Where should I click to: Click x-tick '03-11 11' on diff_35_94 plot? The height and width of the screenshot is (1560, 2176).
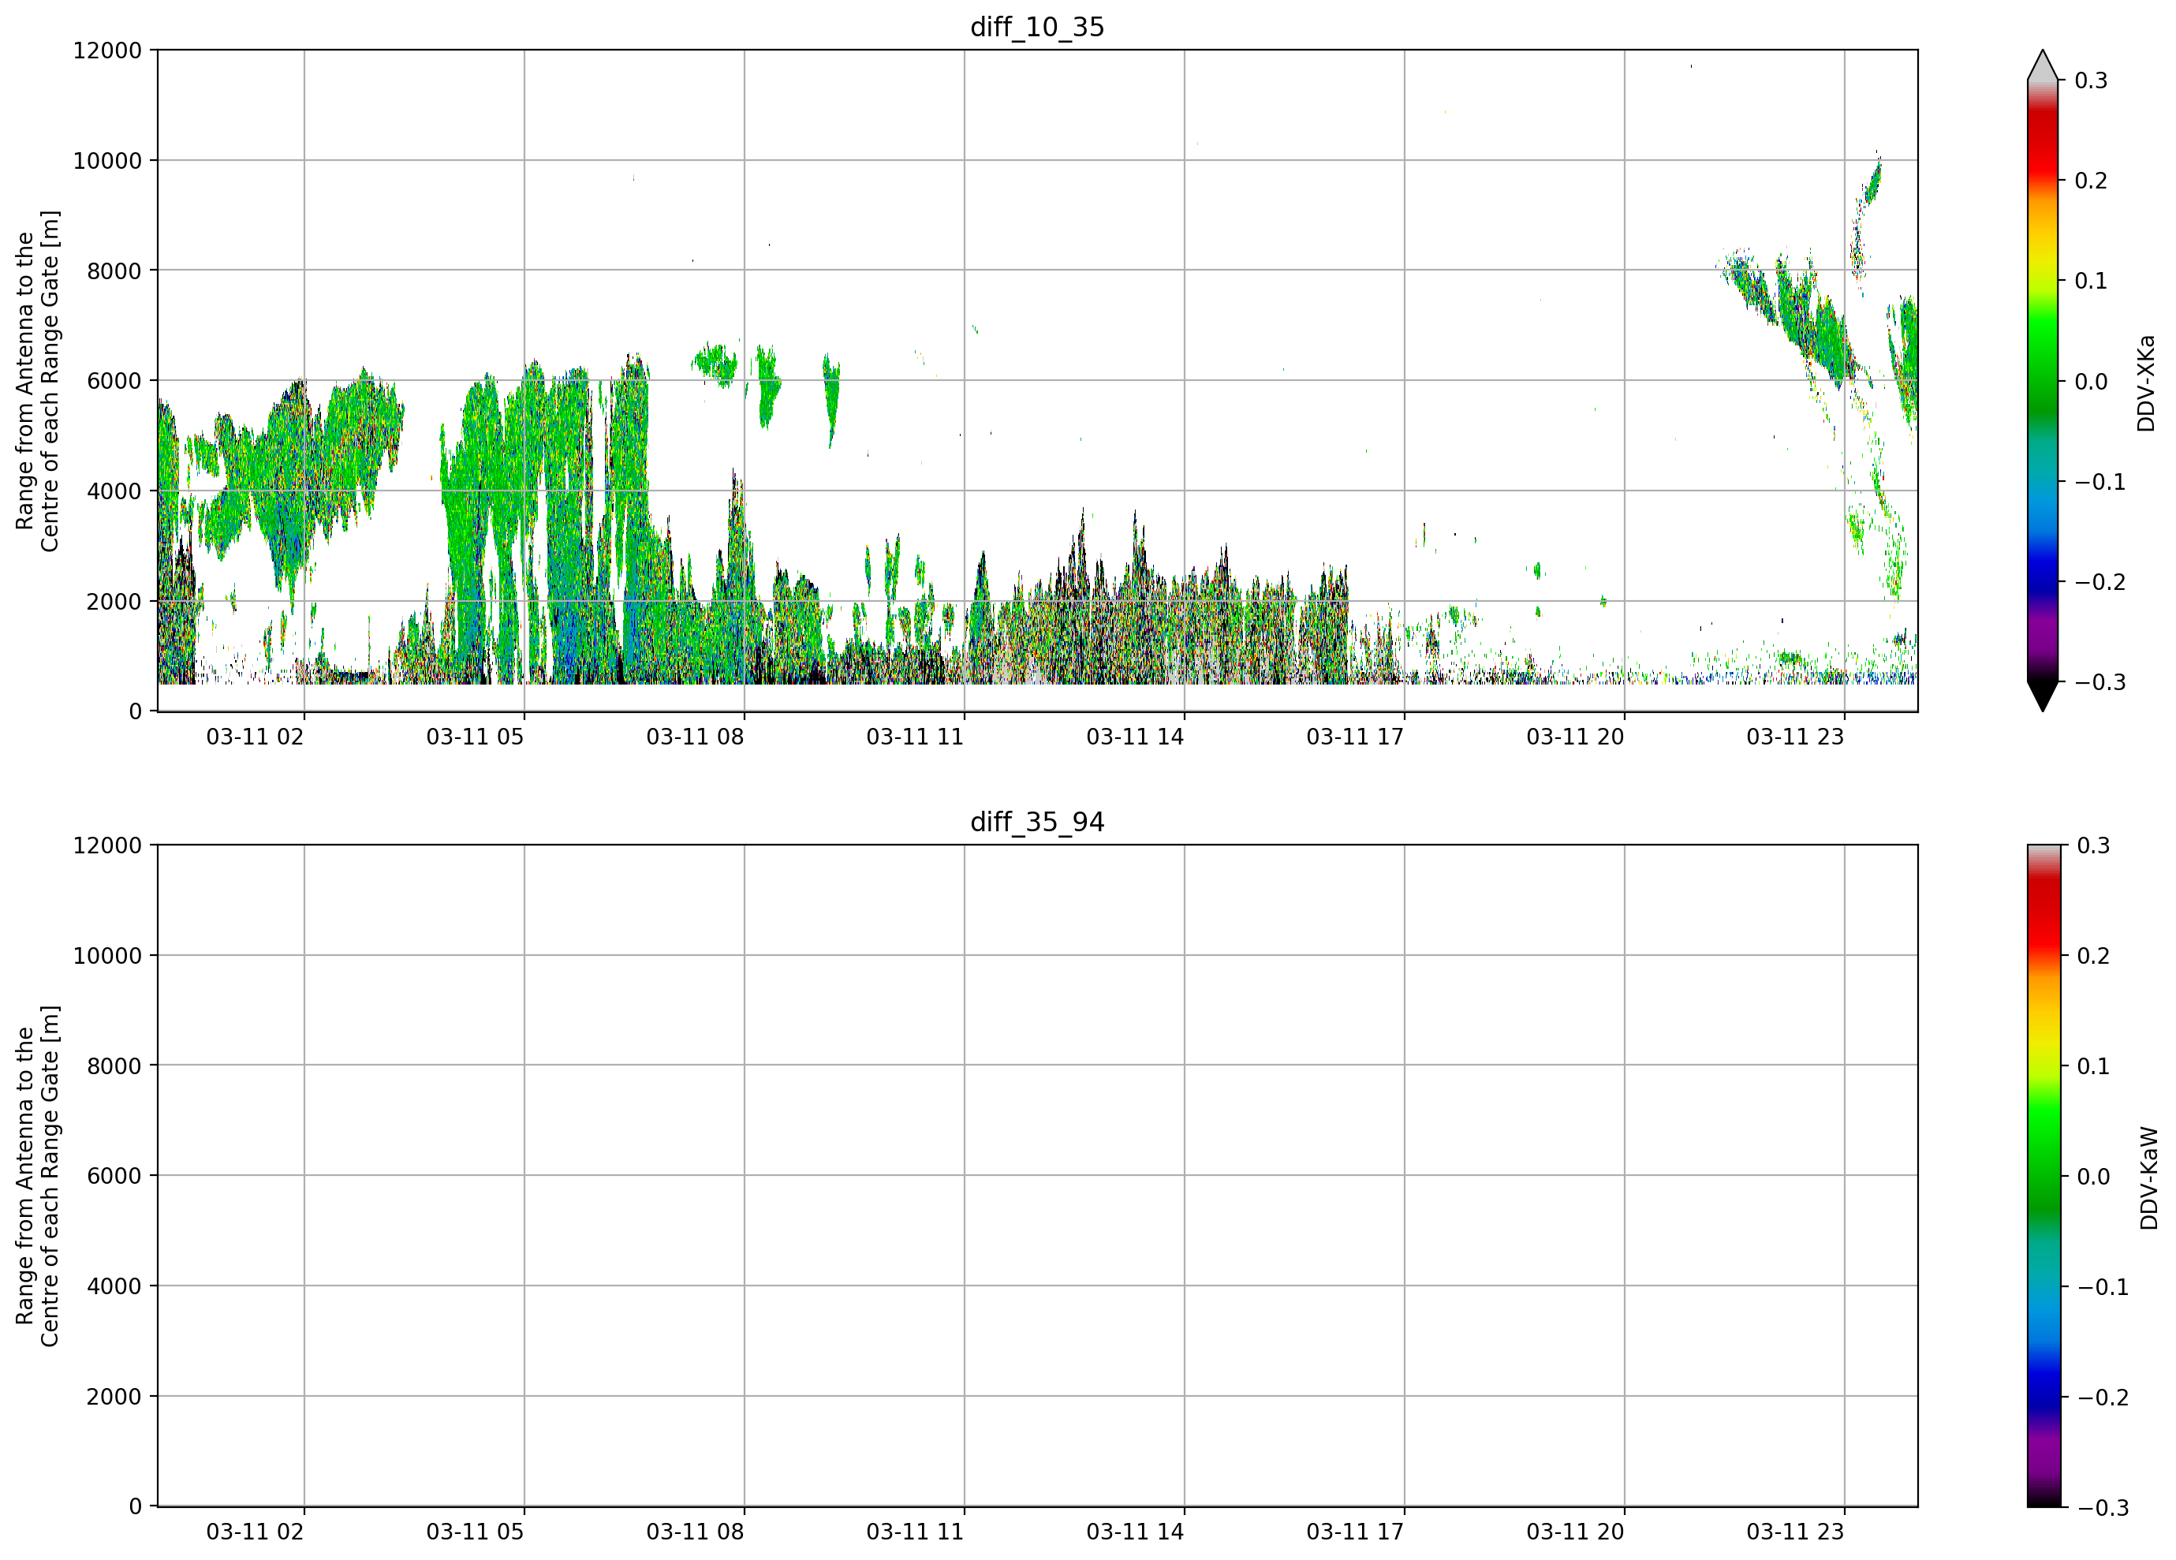(x=916, y=1532)
